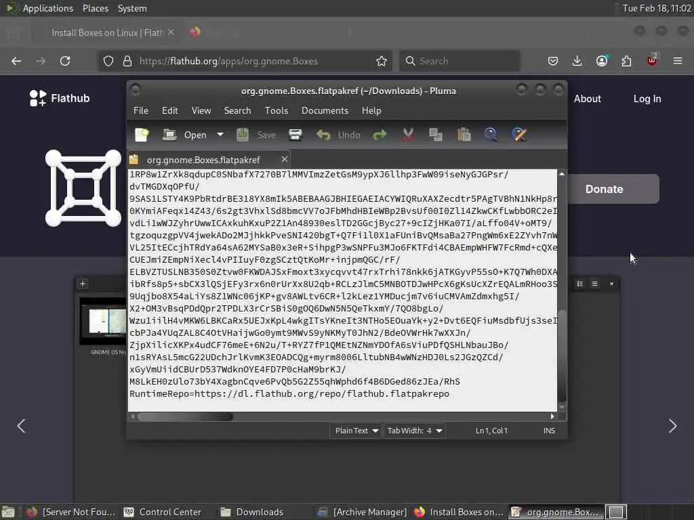Open the System menu in top panel
This screenshot has height=520, width=694.
(132, 8)
